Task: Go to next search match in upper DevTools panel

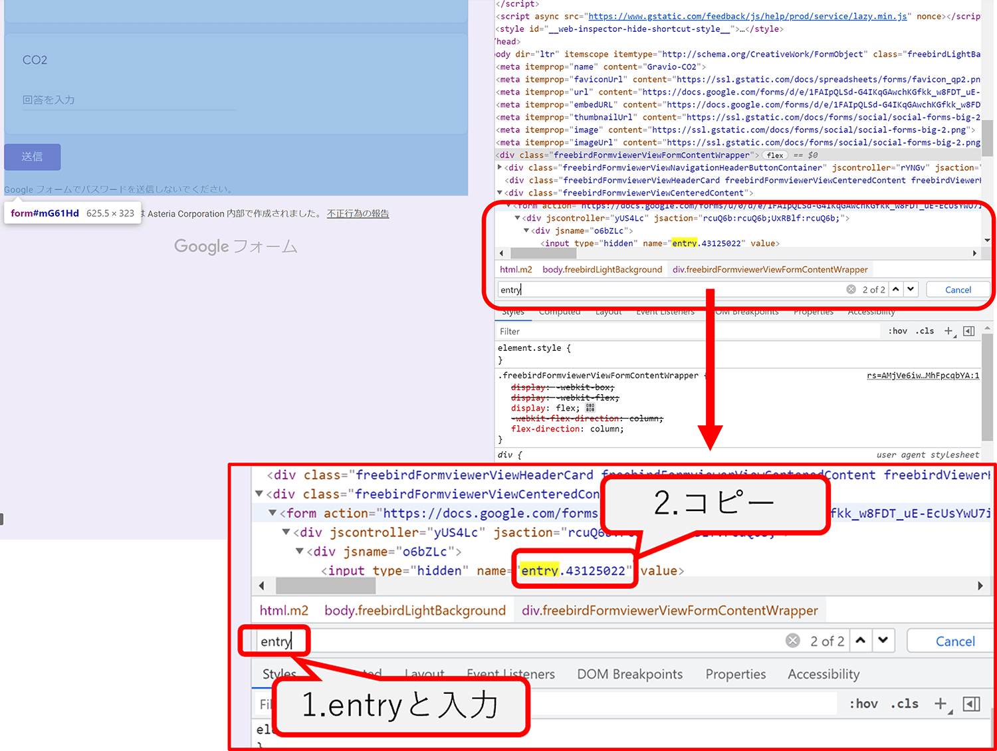Action: click(x=911, y=289)
